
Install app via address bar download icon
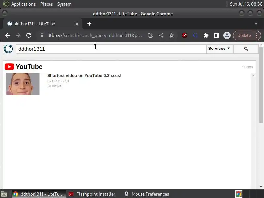coord(150,35)
